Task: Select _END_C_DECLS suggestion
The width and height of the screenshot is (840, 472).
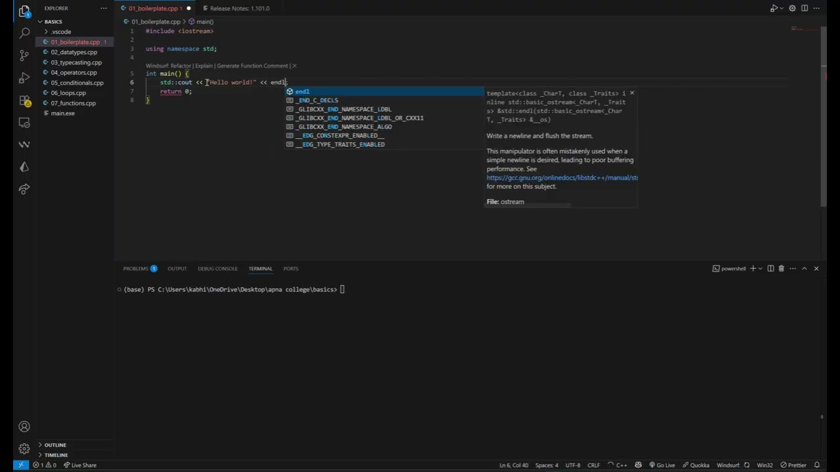Action: (385, 100)
